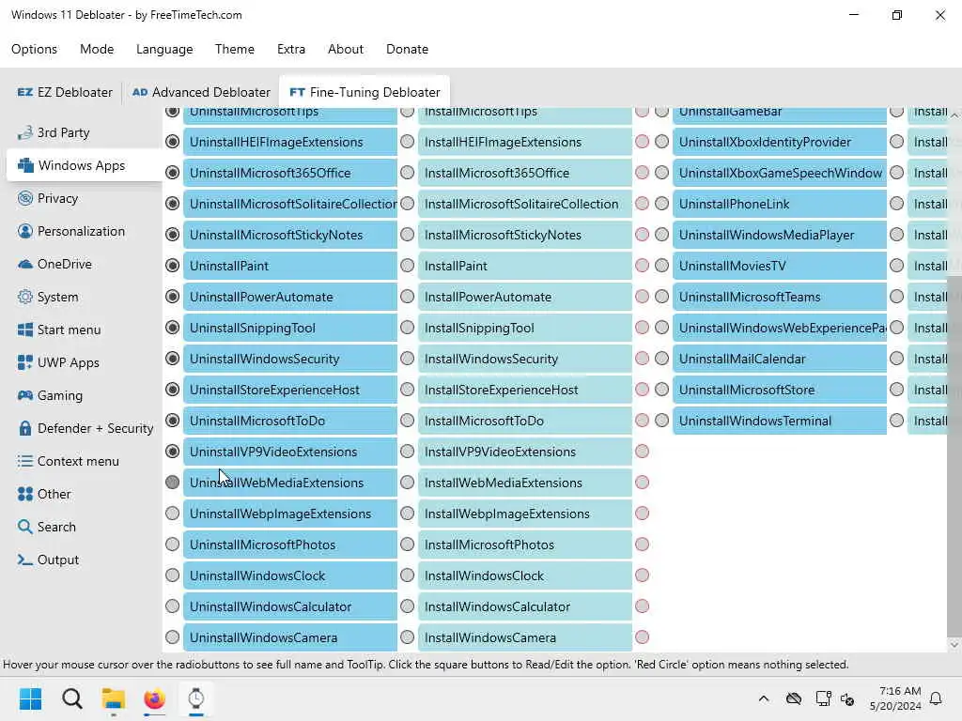Image resolution: width=962 pixels, height=721 pixels.
Task: Click the Personalization person icon
Action: click(25, 231)
